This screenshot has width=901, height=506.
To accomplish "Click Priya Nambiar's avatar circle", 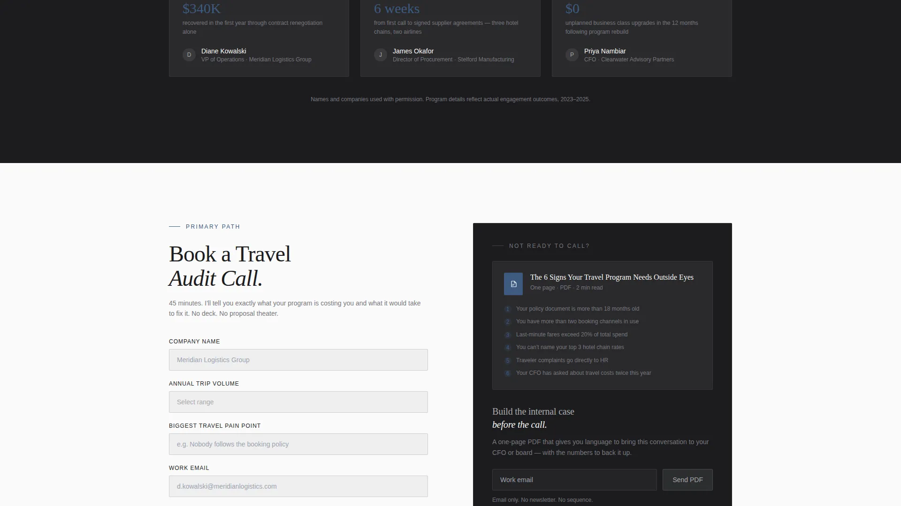I will point(572,55).
